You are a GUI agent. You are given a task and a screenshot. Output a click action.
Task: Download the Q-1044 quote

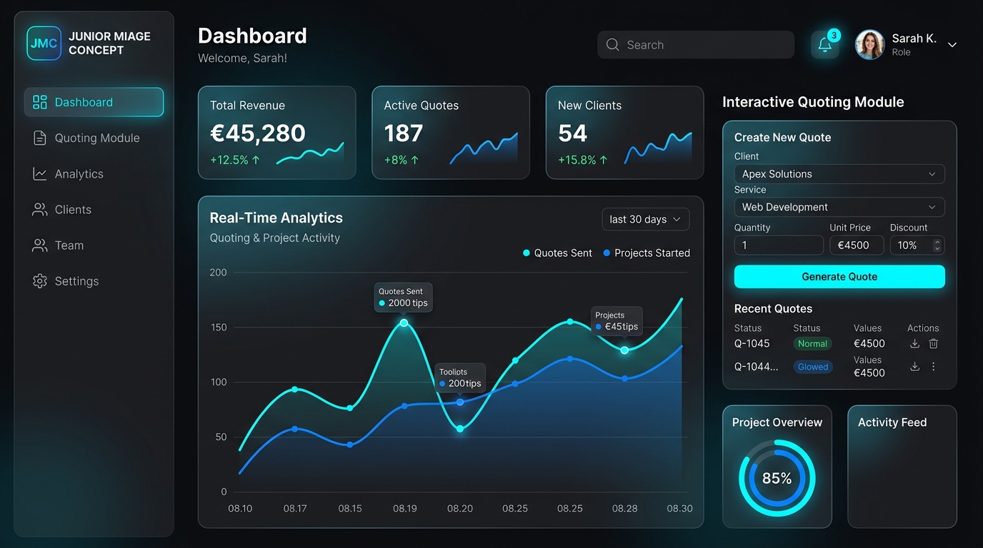point(914,367)
